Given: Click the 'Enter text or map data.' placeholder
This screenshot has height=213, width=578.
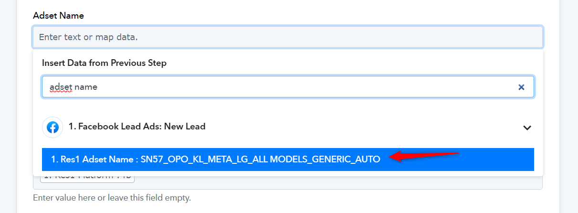Looking at the screenshot, I should pos(88,37).
